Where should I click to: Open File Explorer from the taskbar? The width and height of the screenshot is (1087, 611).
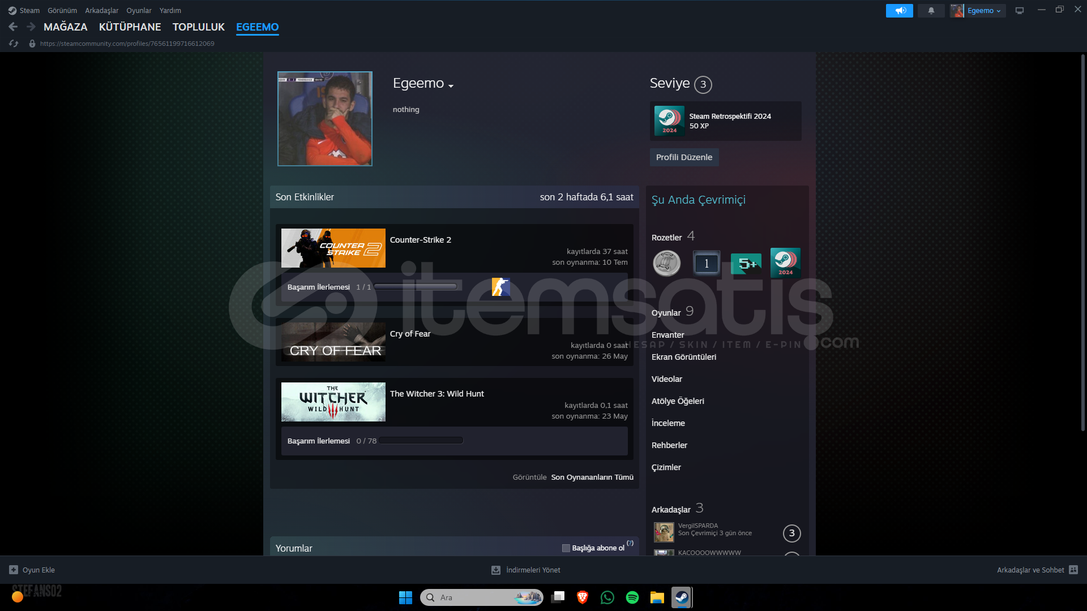coord(657,597)
